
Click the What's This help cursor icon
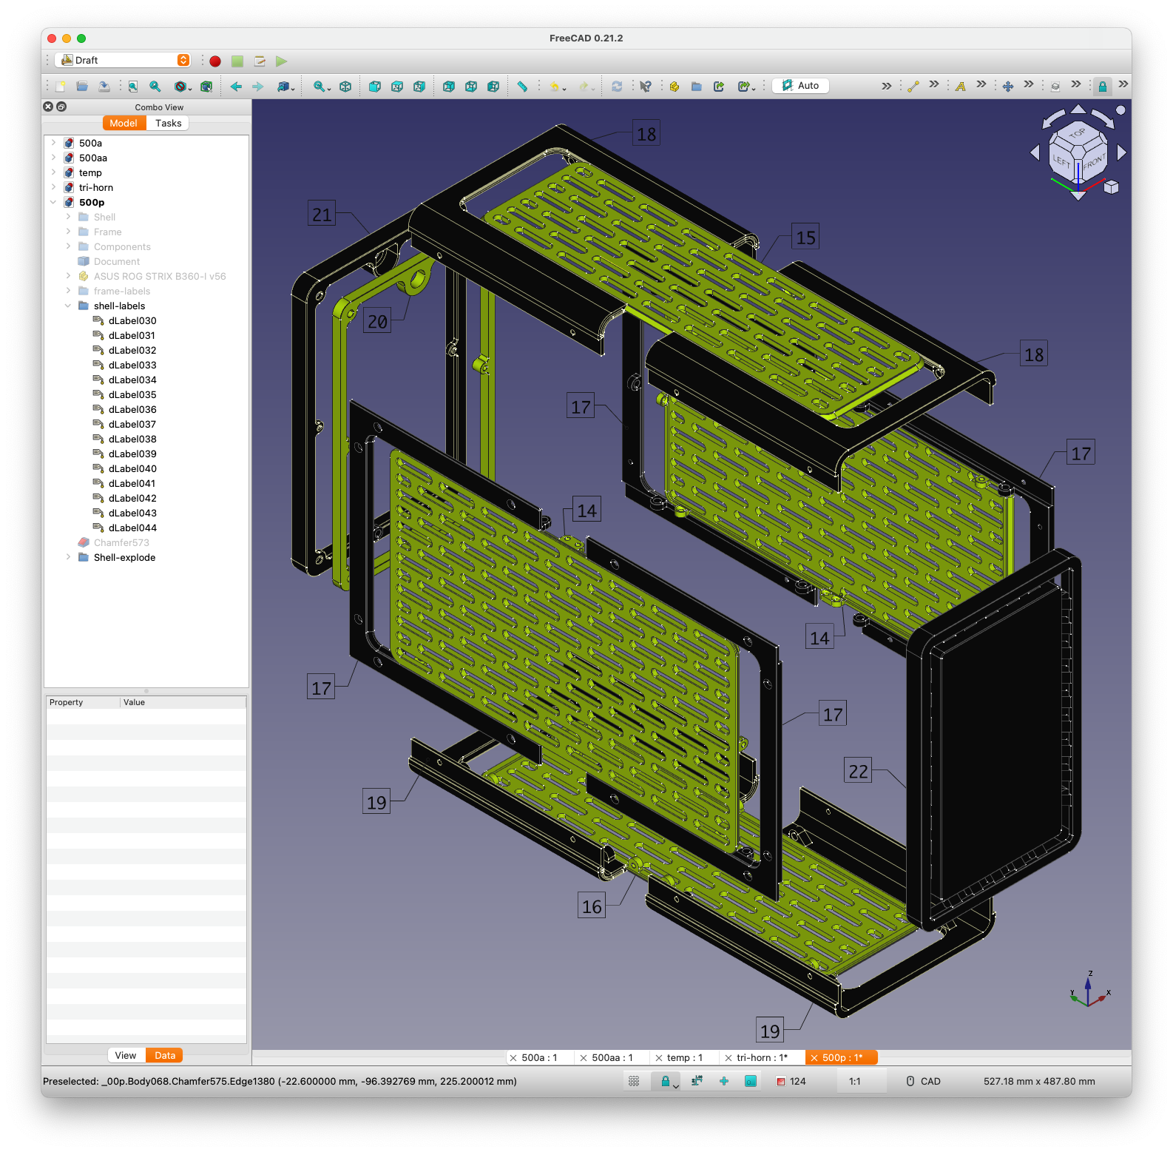point(646,87)
